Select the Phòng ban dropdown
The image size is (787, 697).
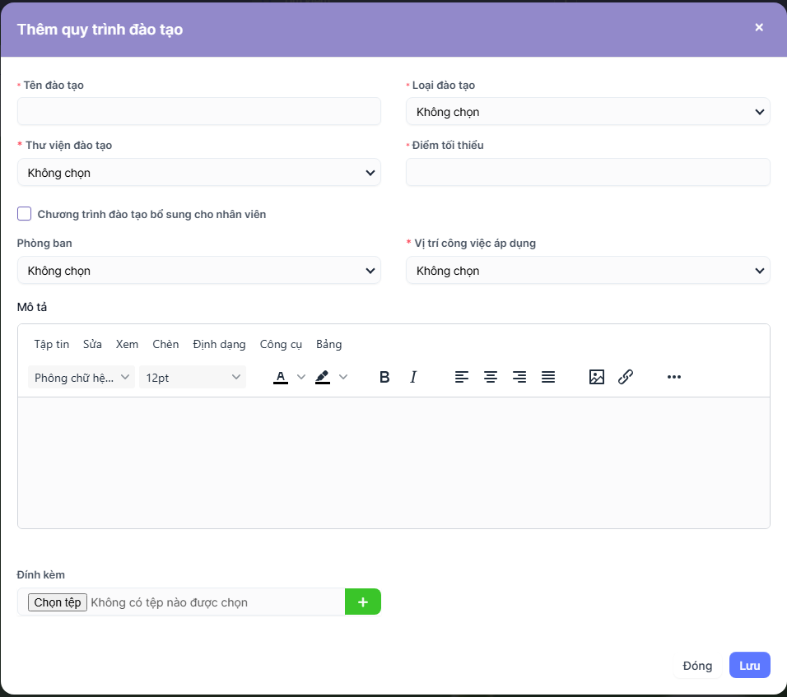tap(198, 271)
